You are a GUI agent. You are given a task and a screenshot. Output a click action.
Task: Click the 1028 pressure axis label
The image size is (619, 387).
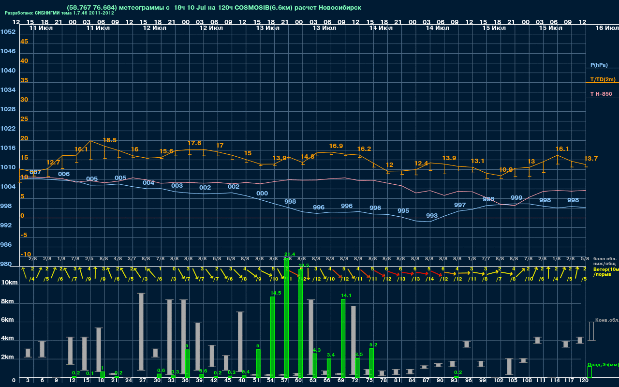tap(8, 109)
